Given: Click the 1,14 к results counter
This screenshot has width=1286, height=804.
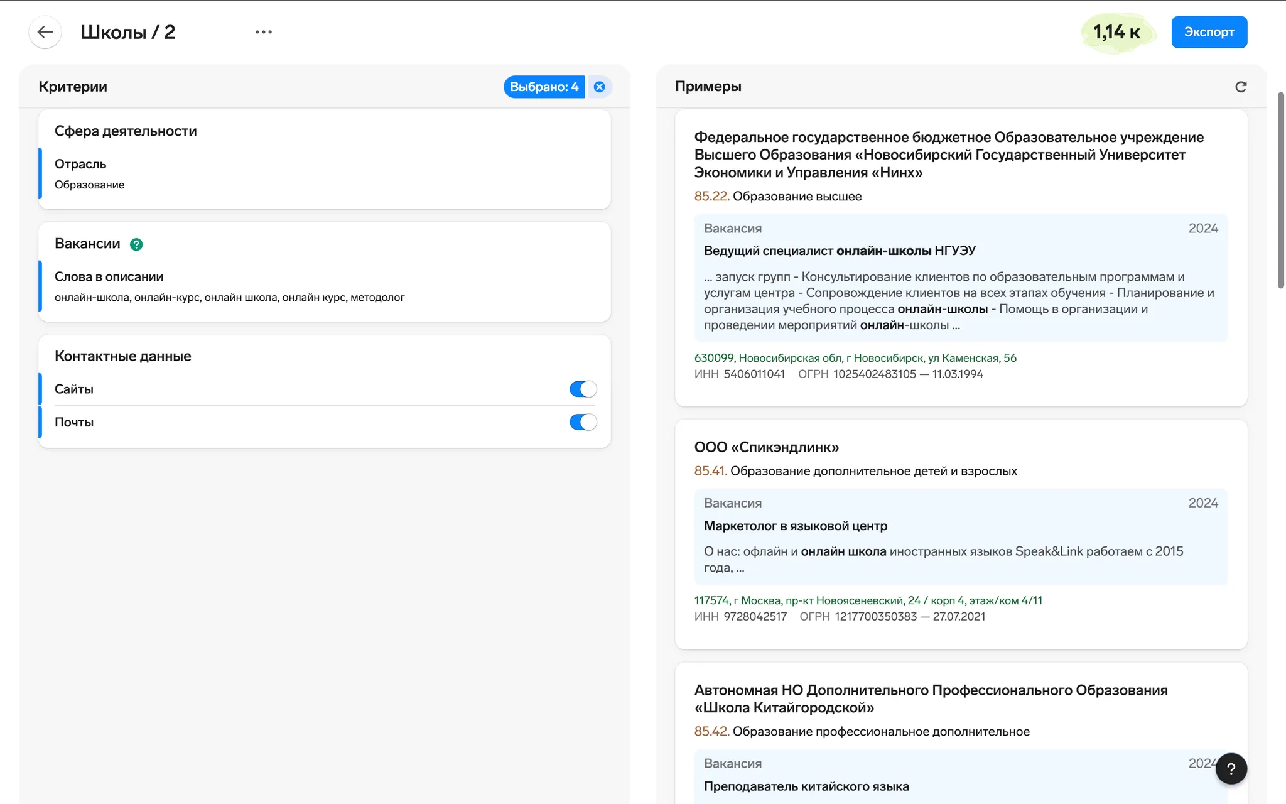Looking at the screenshot, I should click(x=1117, y=32).
